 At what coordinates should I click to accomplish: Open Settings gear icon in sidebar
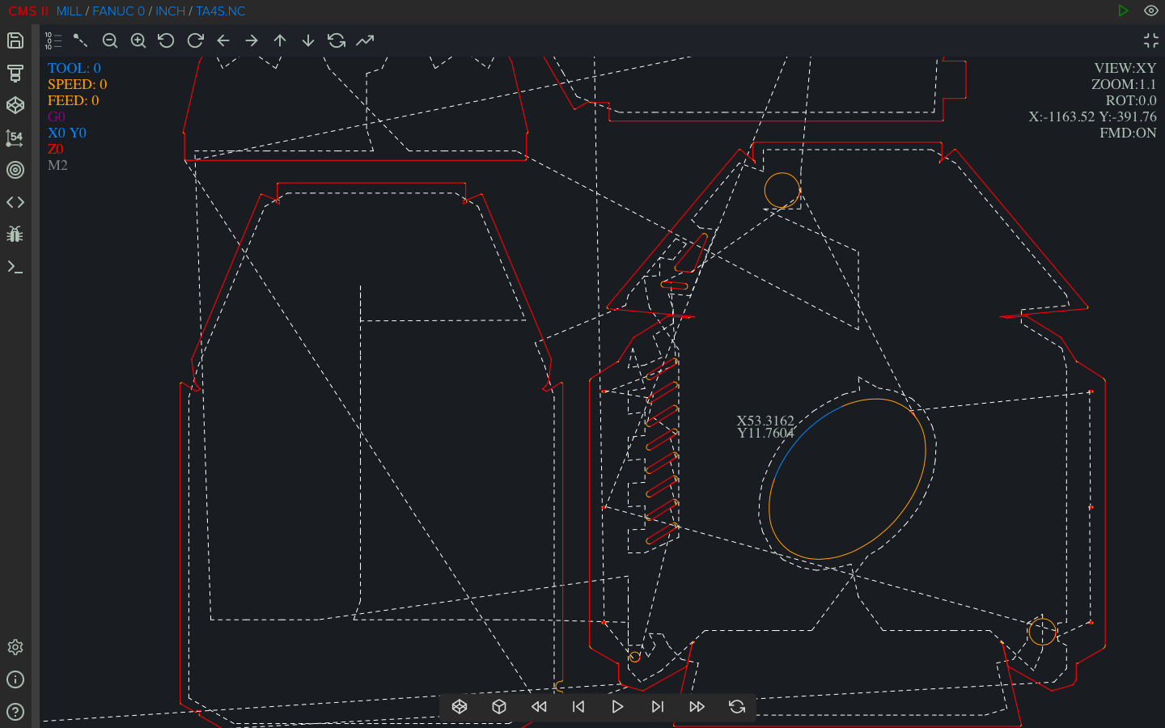click(x=15, y=647)
